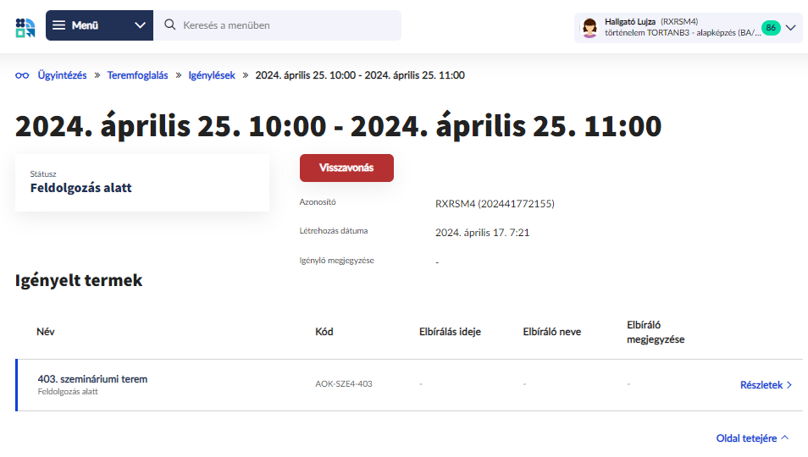The image size is (808, 457).
Task: Click the Neptun app logo
Action: pyautogui.click(x=25, y=26)
